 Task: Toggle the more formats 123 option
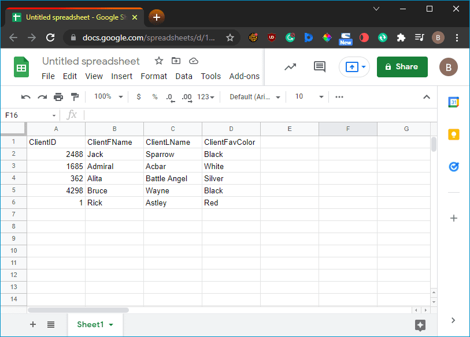pos(205,96)
